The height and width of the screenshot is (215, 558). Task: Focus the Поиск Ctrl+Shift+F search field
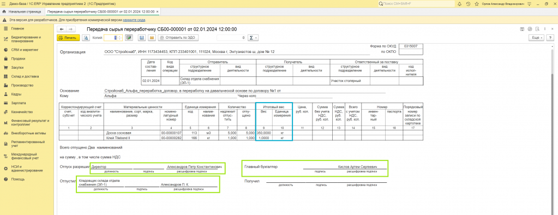coord(416,4)
